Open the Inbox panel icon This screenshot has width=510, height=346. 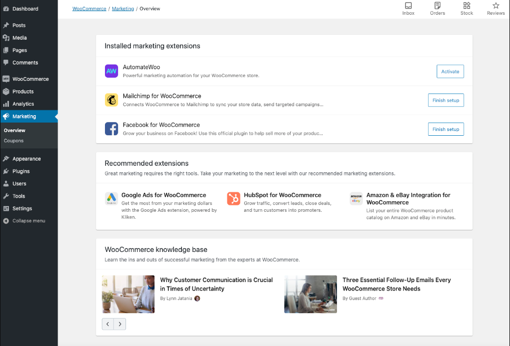[408, 5]
